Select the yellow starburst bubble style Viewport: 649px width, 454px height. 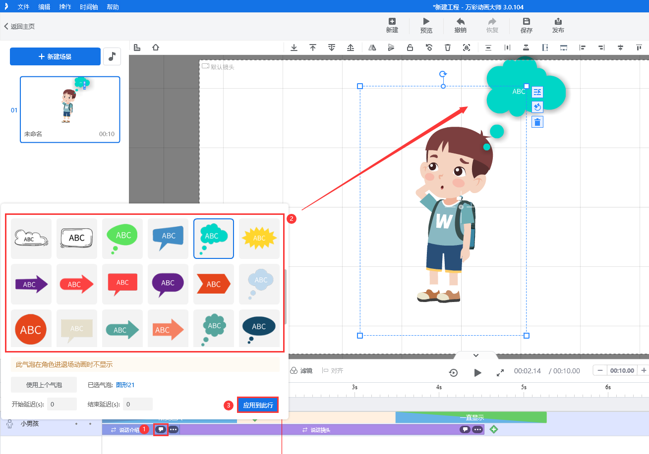259,238
